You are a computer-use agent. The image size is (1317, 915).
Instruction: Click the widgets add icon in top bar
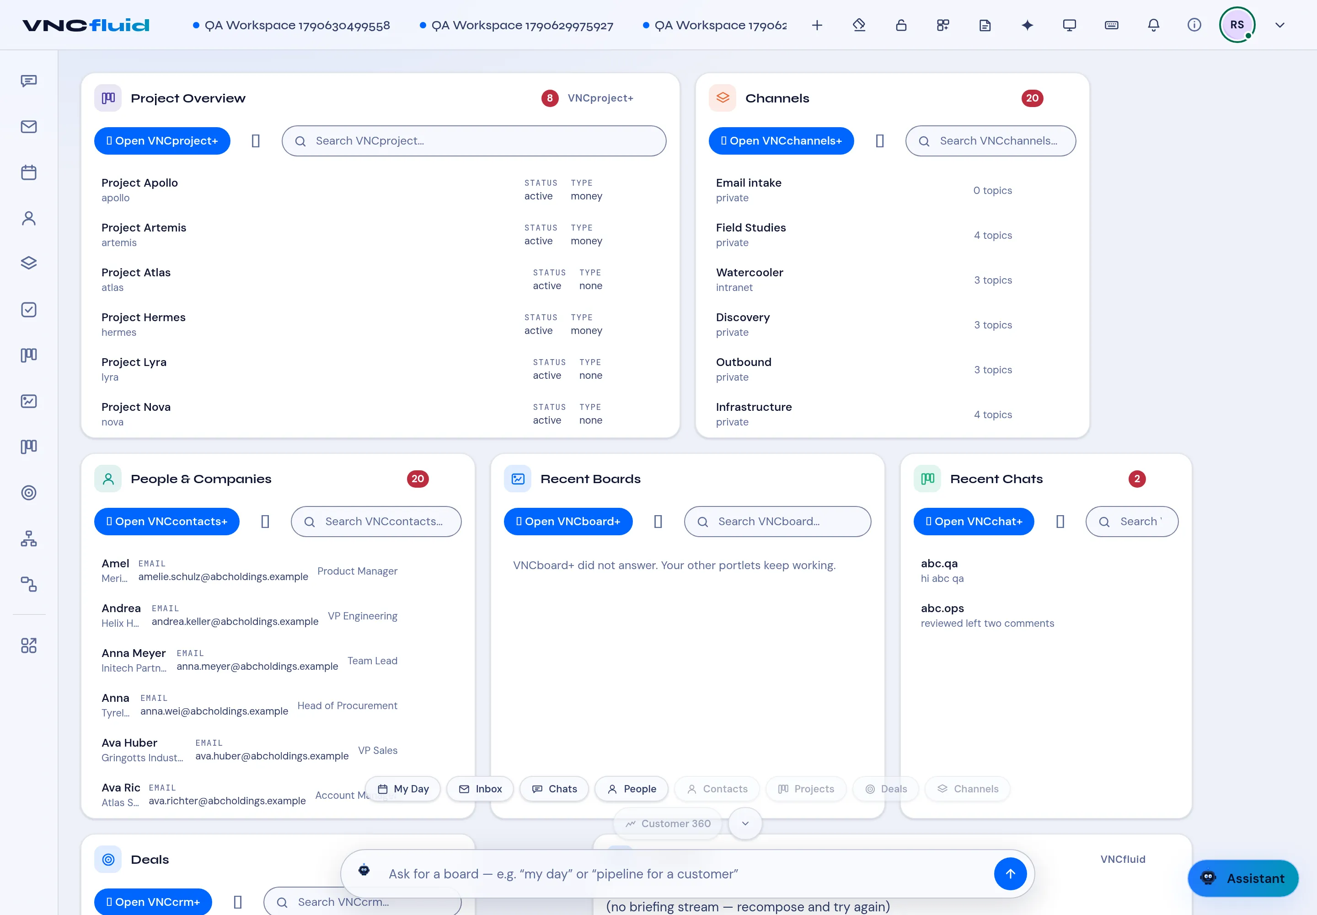coord(943,25)
